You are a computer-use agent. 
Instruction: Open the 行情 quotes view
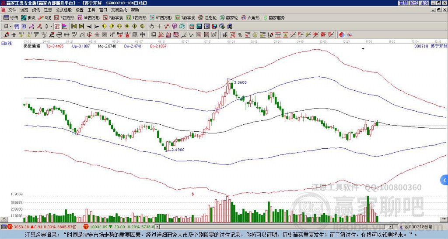11,17
